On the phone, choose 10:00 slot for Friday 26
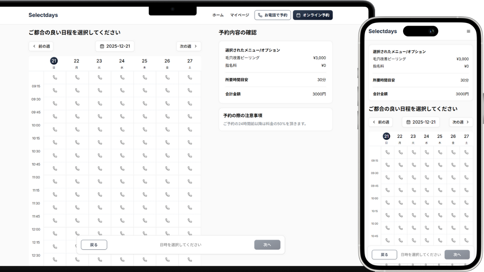The image size is (484, 272). (453, 202)
